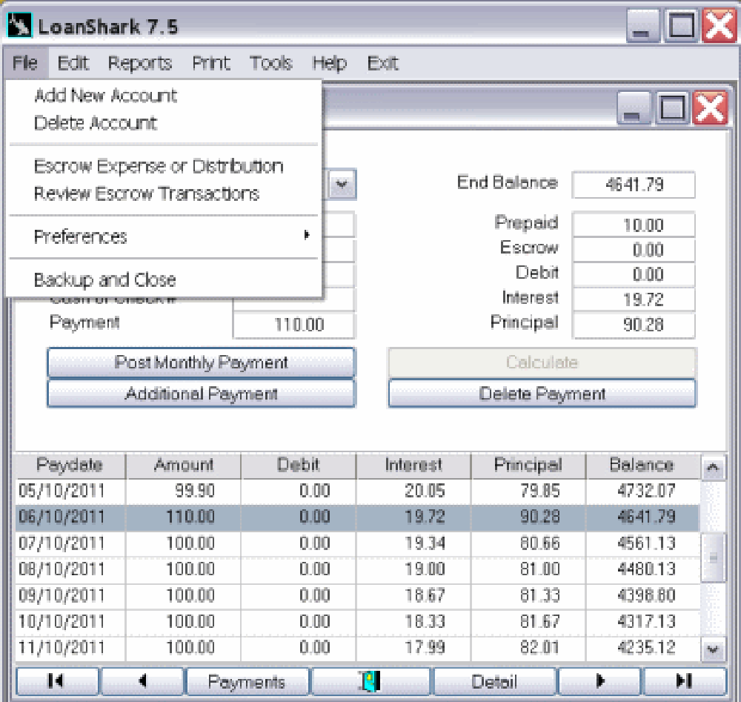Select Review Escrow Transactions
The height and width of the screenshot is (702, 741).
pyautogui.click(x=164, y=193)
